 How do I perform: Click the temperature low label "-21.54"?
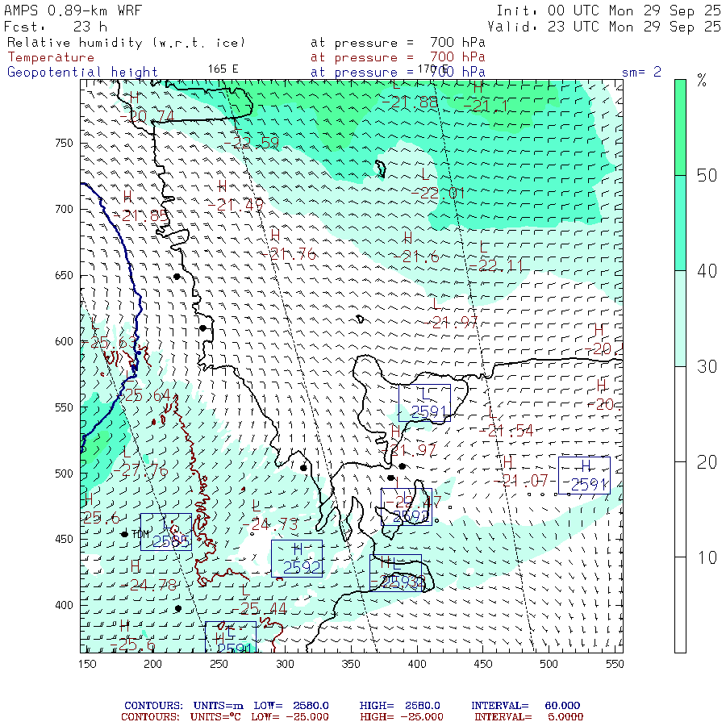coord(506,431)
